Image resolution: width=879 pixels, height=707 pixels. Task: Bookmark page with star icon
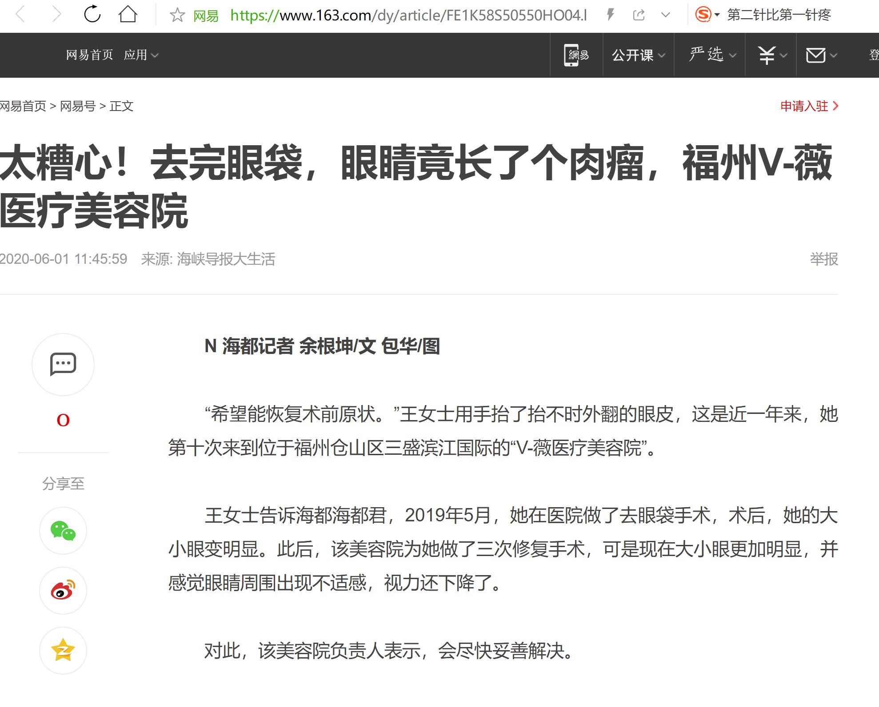pos(177,15)
